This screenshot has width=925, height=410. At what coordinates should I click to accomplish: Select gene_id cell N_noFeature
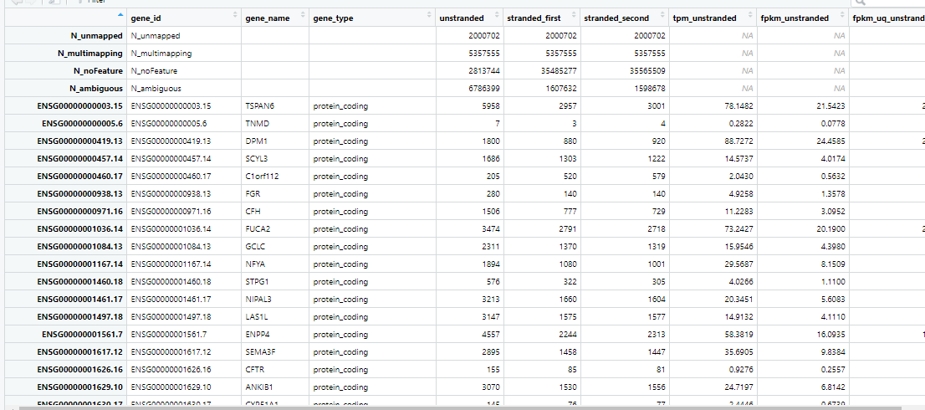[x=154, y=71]
